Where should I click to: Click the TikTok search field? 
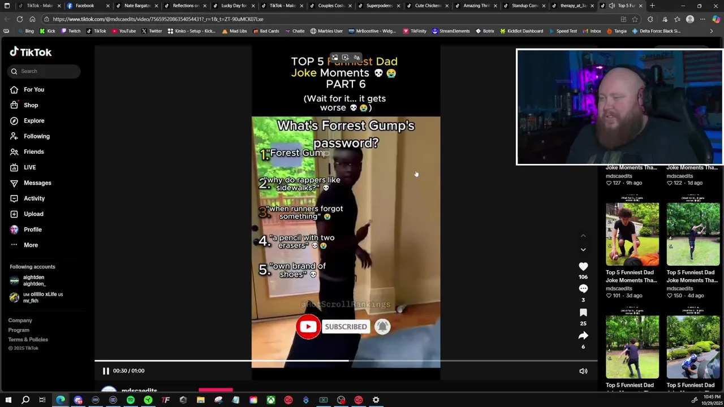[44, 71]
